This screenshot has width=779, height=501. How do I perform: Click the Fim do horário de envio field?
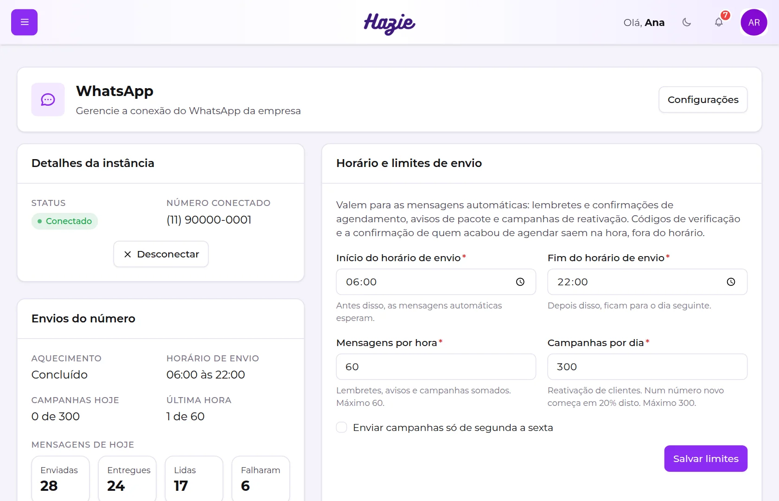tap(647, 282)
